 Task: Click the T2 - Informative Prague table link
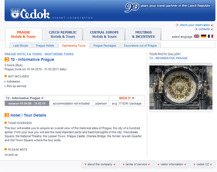23,98
